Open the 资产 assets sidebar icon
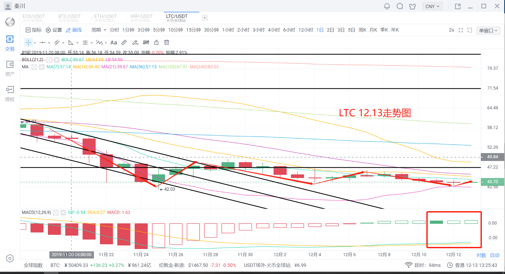The image size is (505, 274). pyautogui.click(x=10, y=69)
